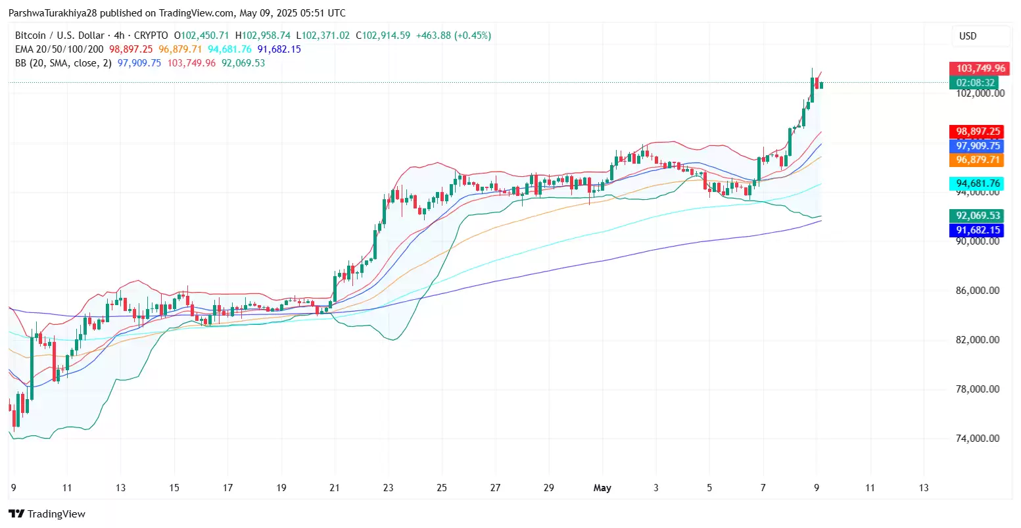Select the BB (20, SMA, close, 2) legend
Screen dimensions: 1021x528
[x=63, y=63]
